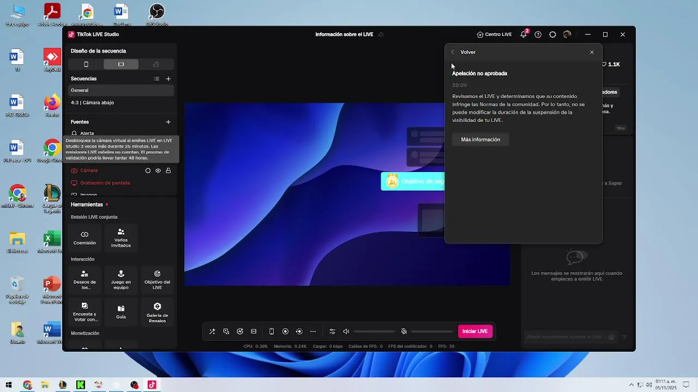698x392 pixels.
Task: Add a new source in Fuentes
Action: click(x=168, y=122)
